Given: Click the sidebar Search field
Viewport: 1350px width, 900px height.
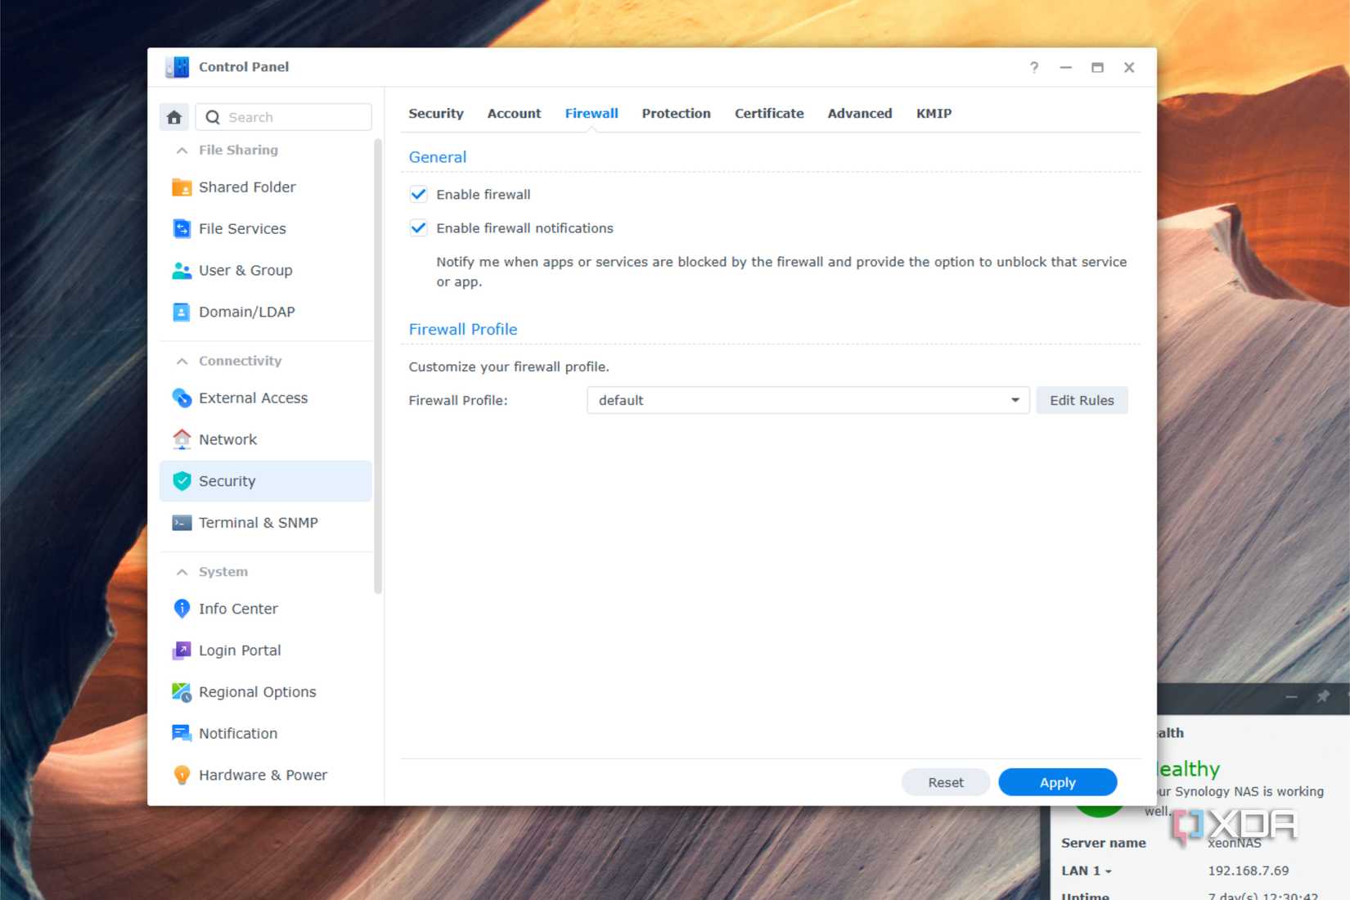Looking at the screenshot, I should point(283,117).
